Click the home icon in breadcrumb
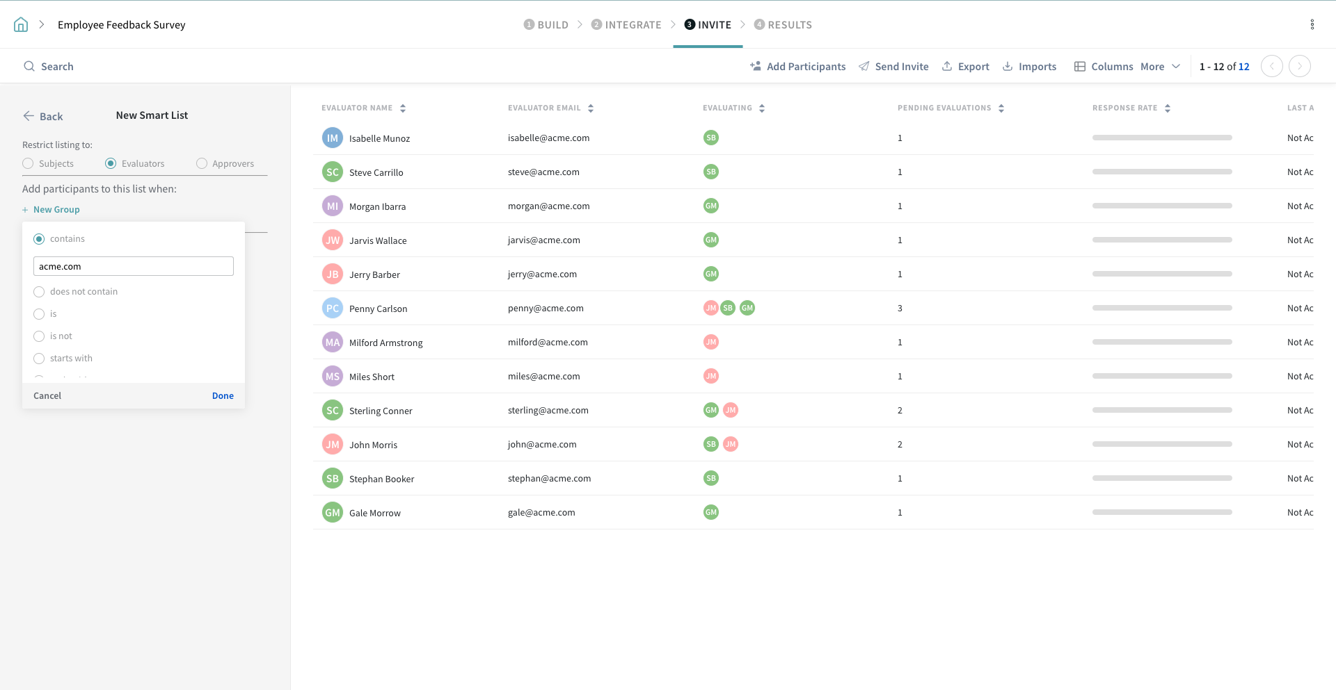The image size is (1336, 690). coord(21,25)
